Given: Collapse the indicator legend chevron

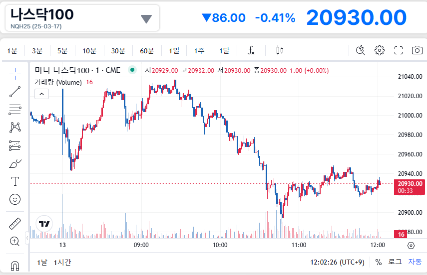Looking at the screenshot, I should 41,94.
